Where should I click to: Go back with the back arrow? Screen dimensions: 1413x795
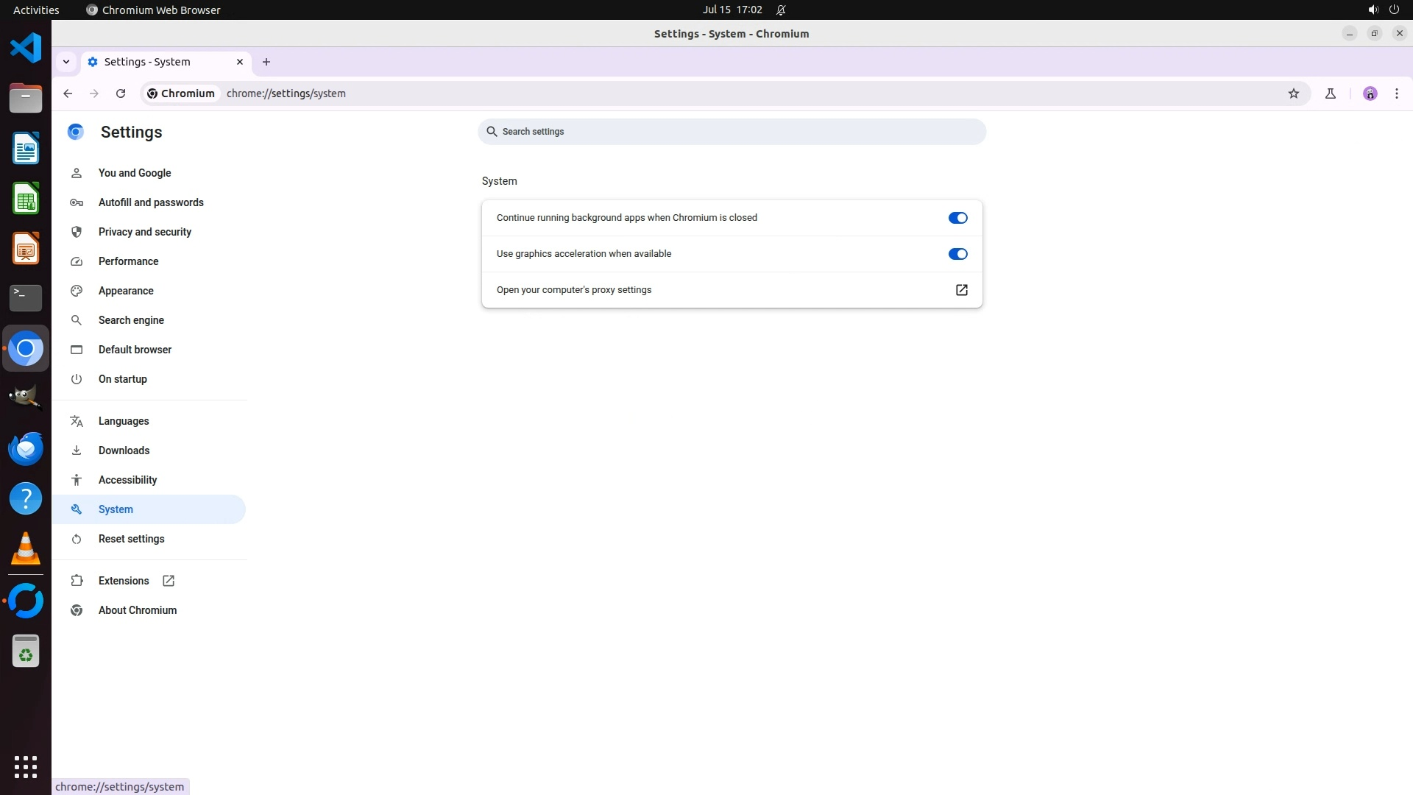68,93
